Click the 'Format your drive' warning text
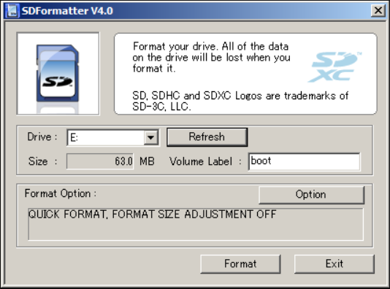Image resolution: width=390 pixels, height=289 pixels. (211, 58)
